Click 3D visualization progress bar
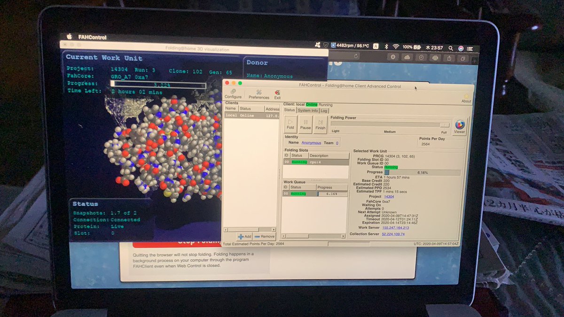564x317 pixels. [158, 85]
